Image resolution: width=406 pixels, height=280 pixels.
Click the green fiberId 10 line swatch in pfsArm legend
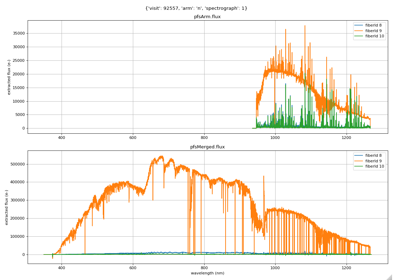359,36
